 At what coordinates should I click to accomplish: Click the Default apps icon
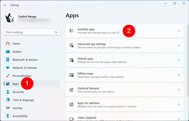[x=71, y=60]
